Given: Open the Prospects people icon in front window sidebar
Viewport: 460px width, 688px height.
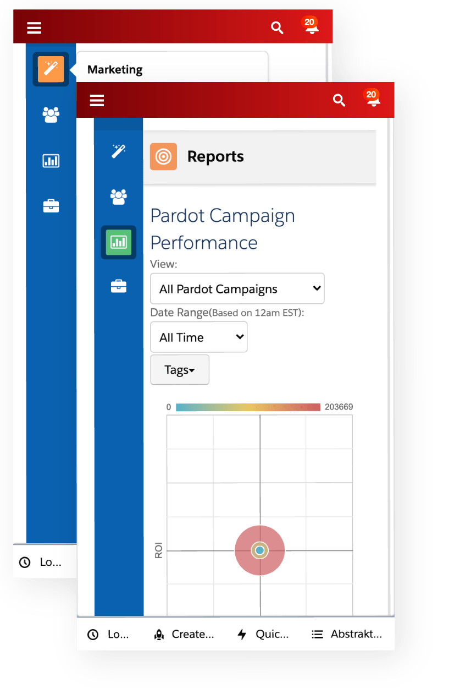Looking at the screenshot, I should (119, 196).
